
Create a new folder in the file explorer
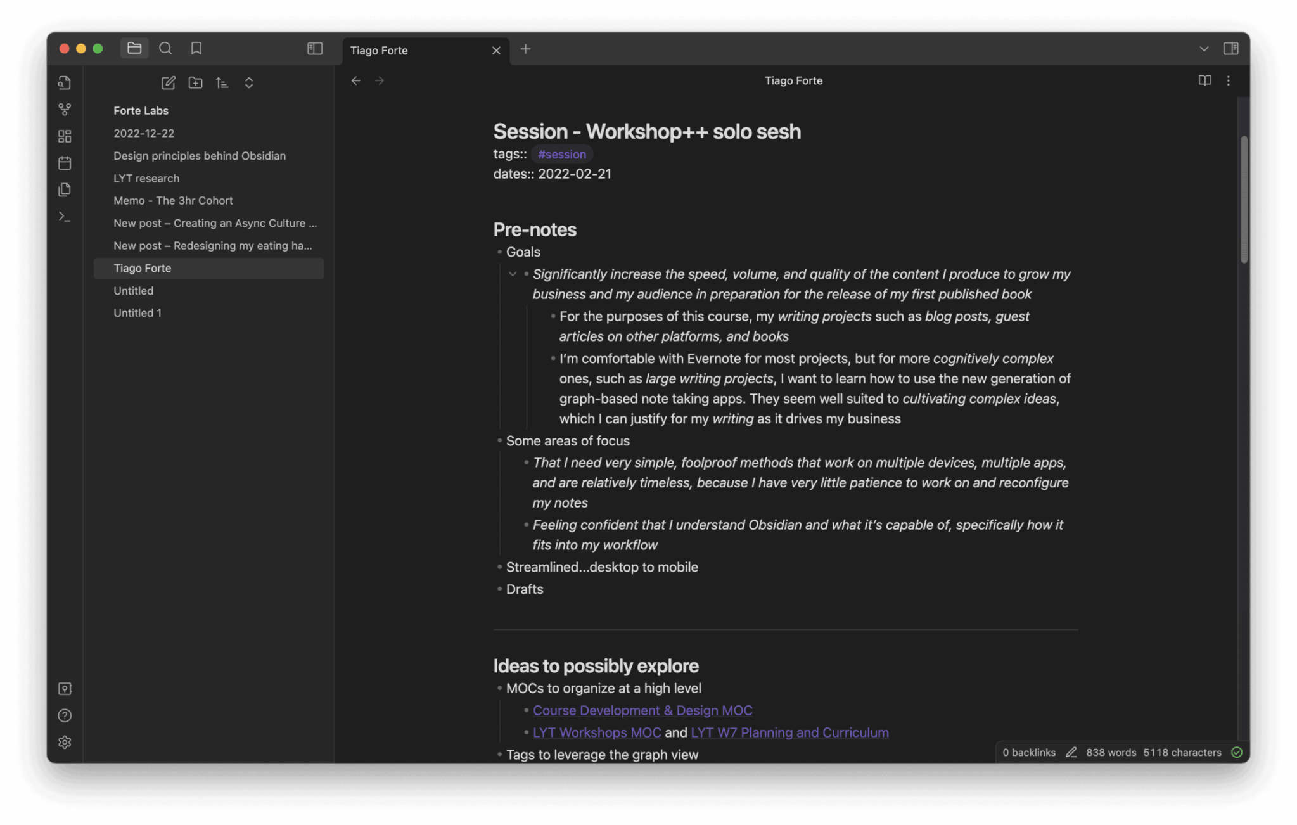tap(195, 82)
